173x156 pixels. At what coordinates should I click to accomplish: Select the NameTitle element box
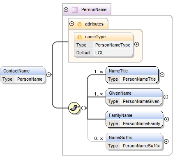click(x=132, y=75)
